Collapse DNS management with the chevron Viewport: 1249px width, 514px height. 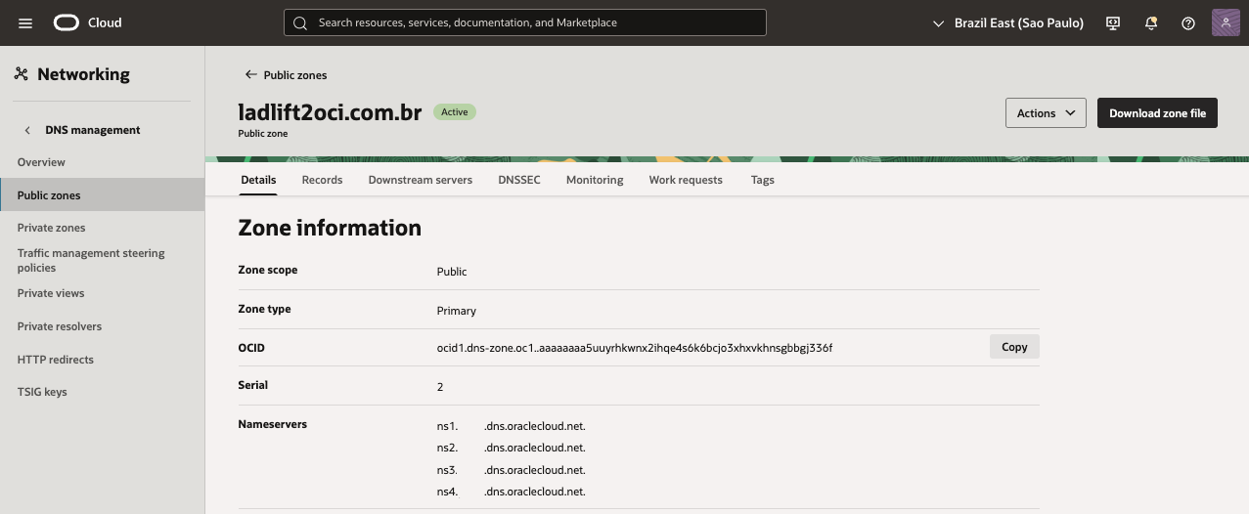[x=27, y=130]
